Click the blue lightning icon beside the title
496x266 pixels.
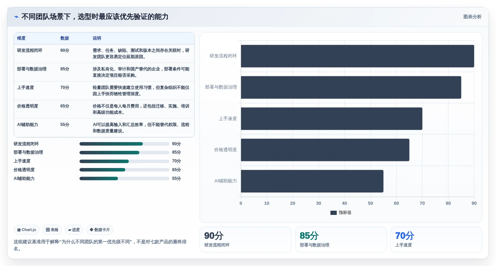(16, 17)
